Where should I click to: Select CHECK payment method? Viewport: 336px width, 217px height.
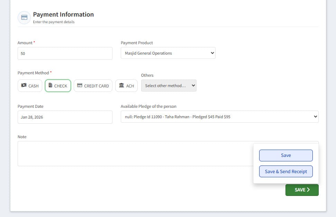pos(58,86)
